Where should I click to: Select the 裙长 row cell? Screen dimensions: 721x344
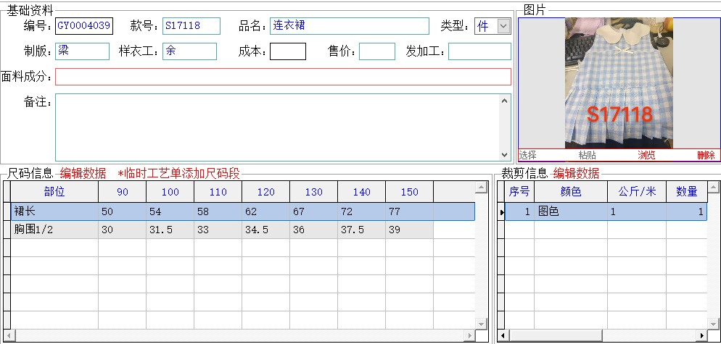[x=54, y=211]
